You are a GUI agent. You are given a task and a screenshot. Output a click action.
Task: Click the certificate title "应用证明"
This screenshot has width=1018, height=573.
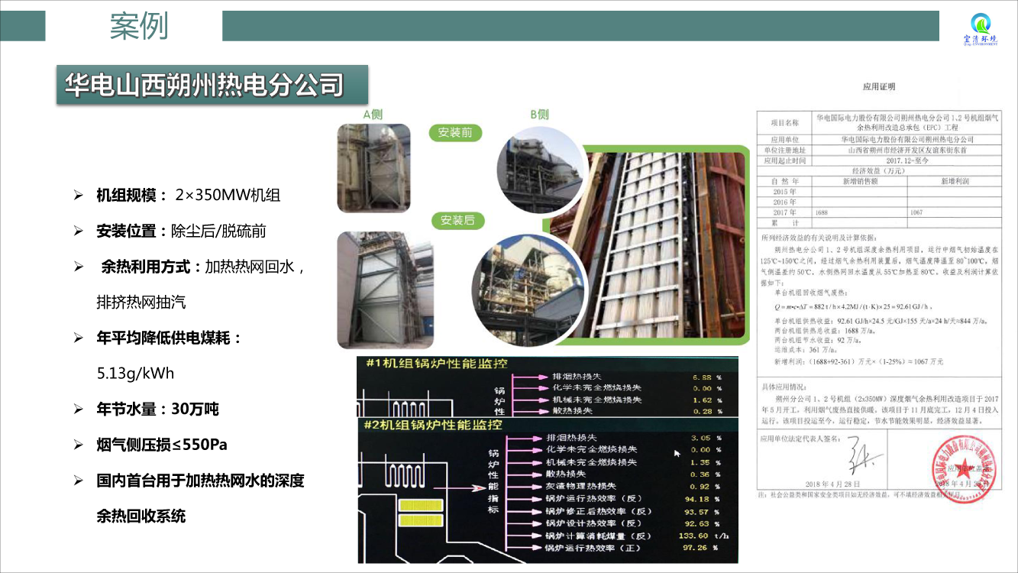pos(878,87)
